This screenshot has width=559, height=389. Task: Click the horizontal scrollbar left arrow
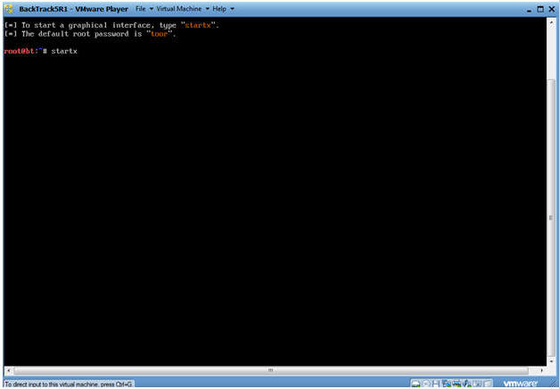tap(8, 370)
